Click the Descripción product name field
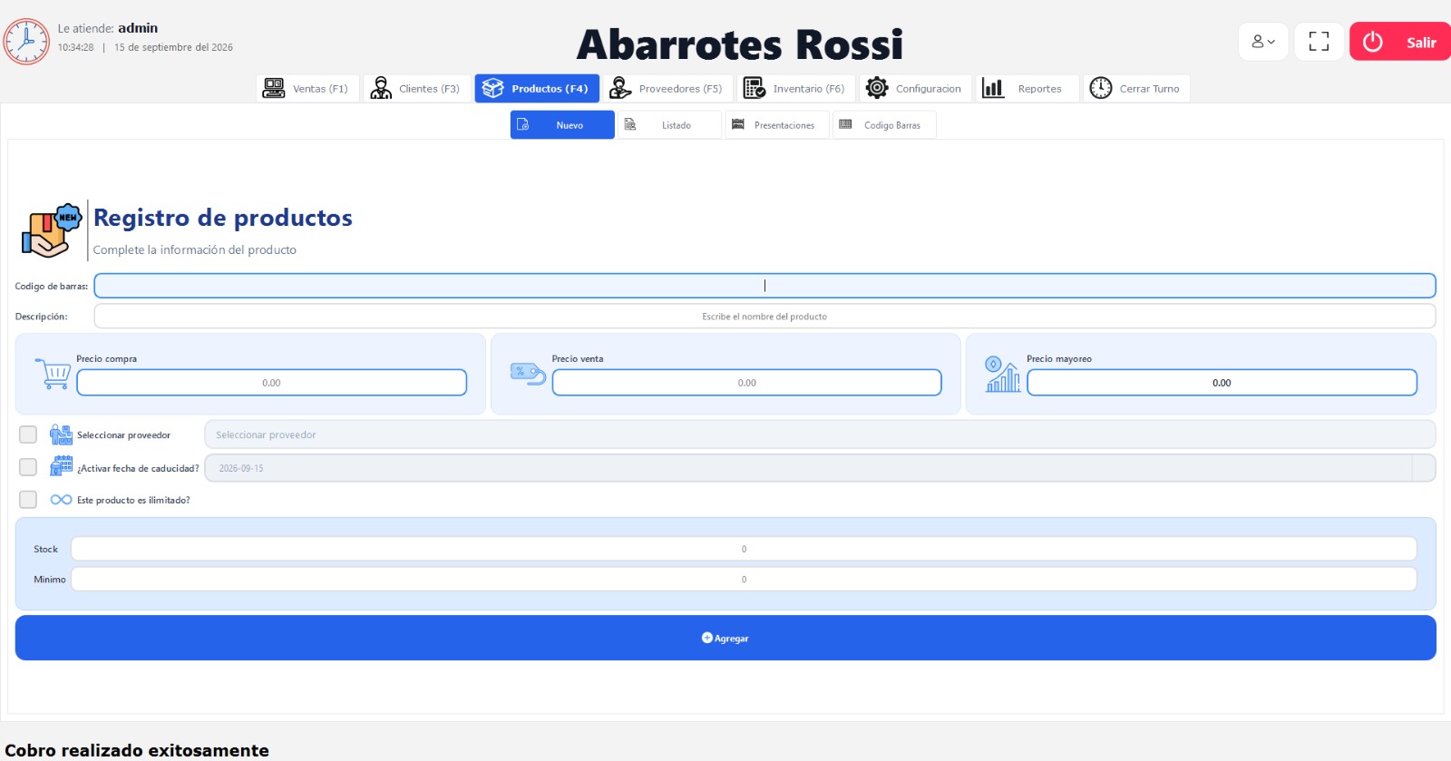The height and width of the screenshot is (761, 1451). (x=764, y=317)
